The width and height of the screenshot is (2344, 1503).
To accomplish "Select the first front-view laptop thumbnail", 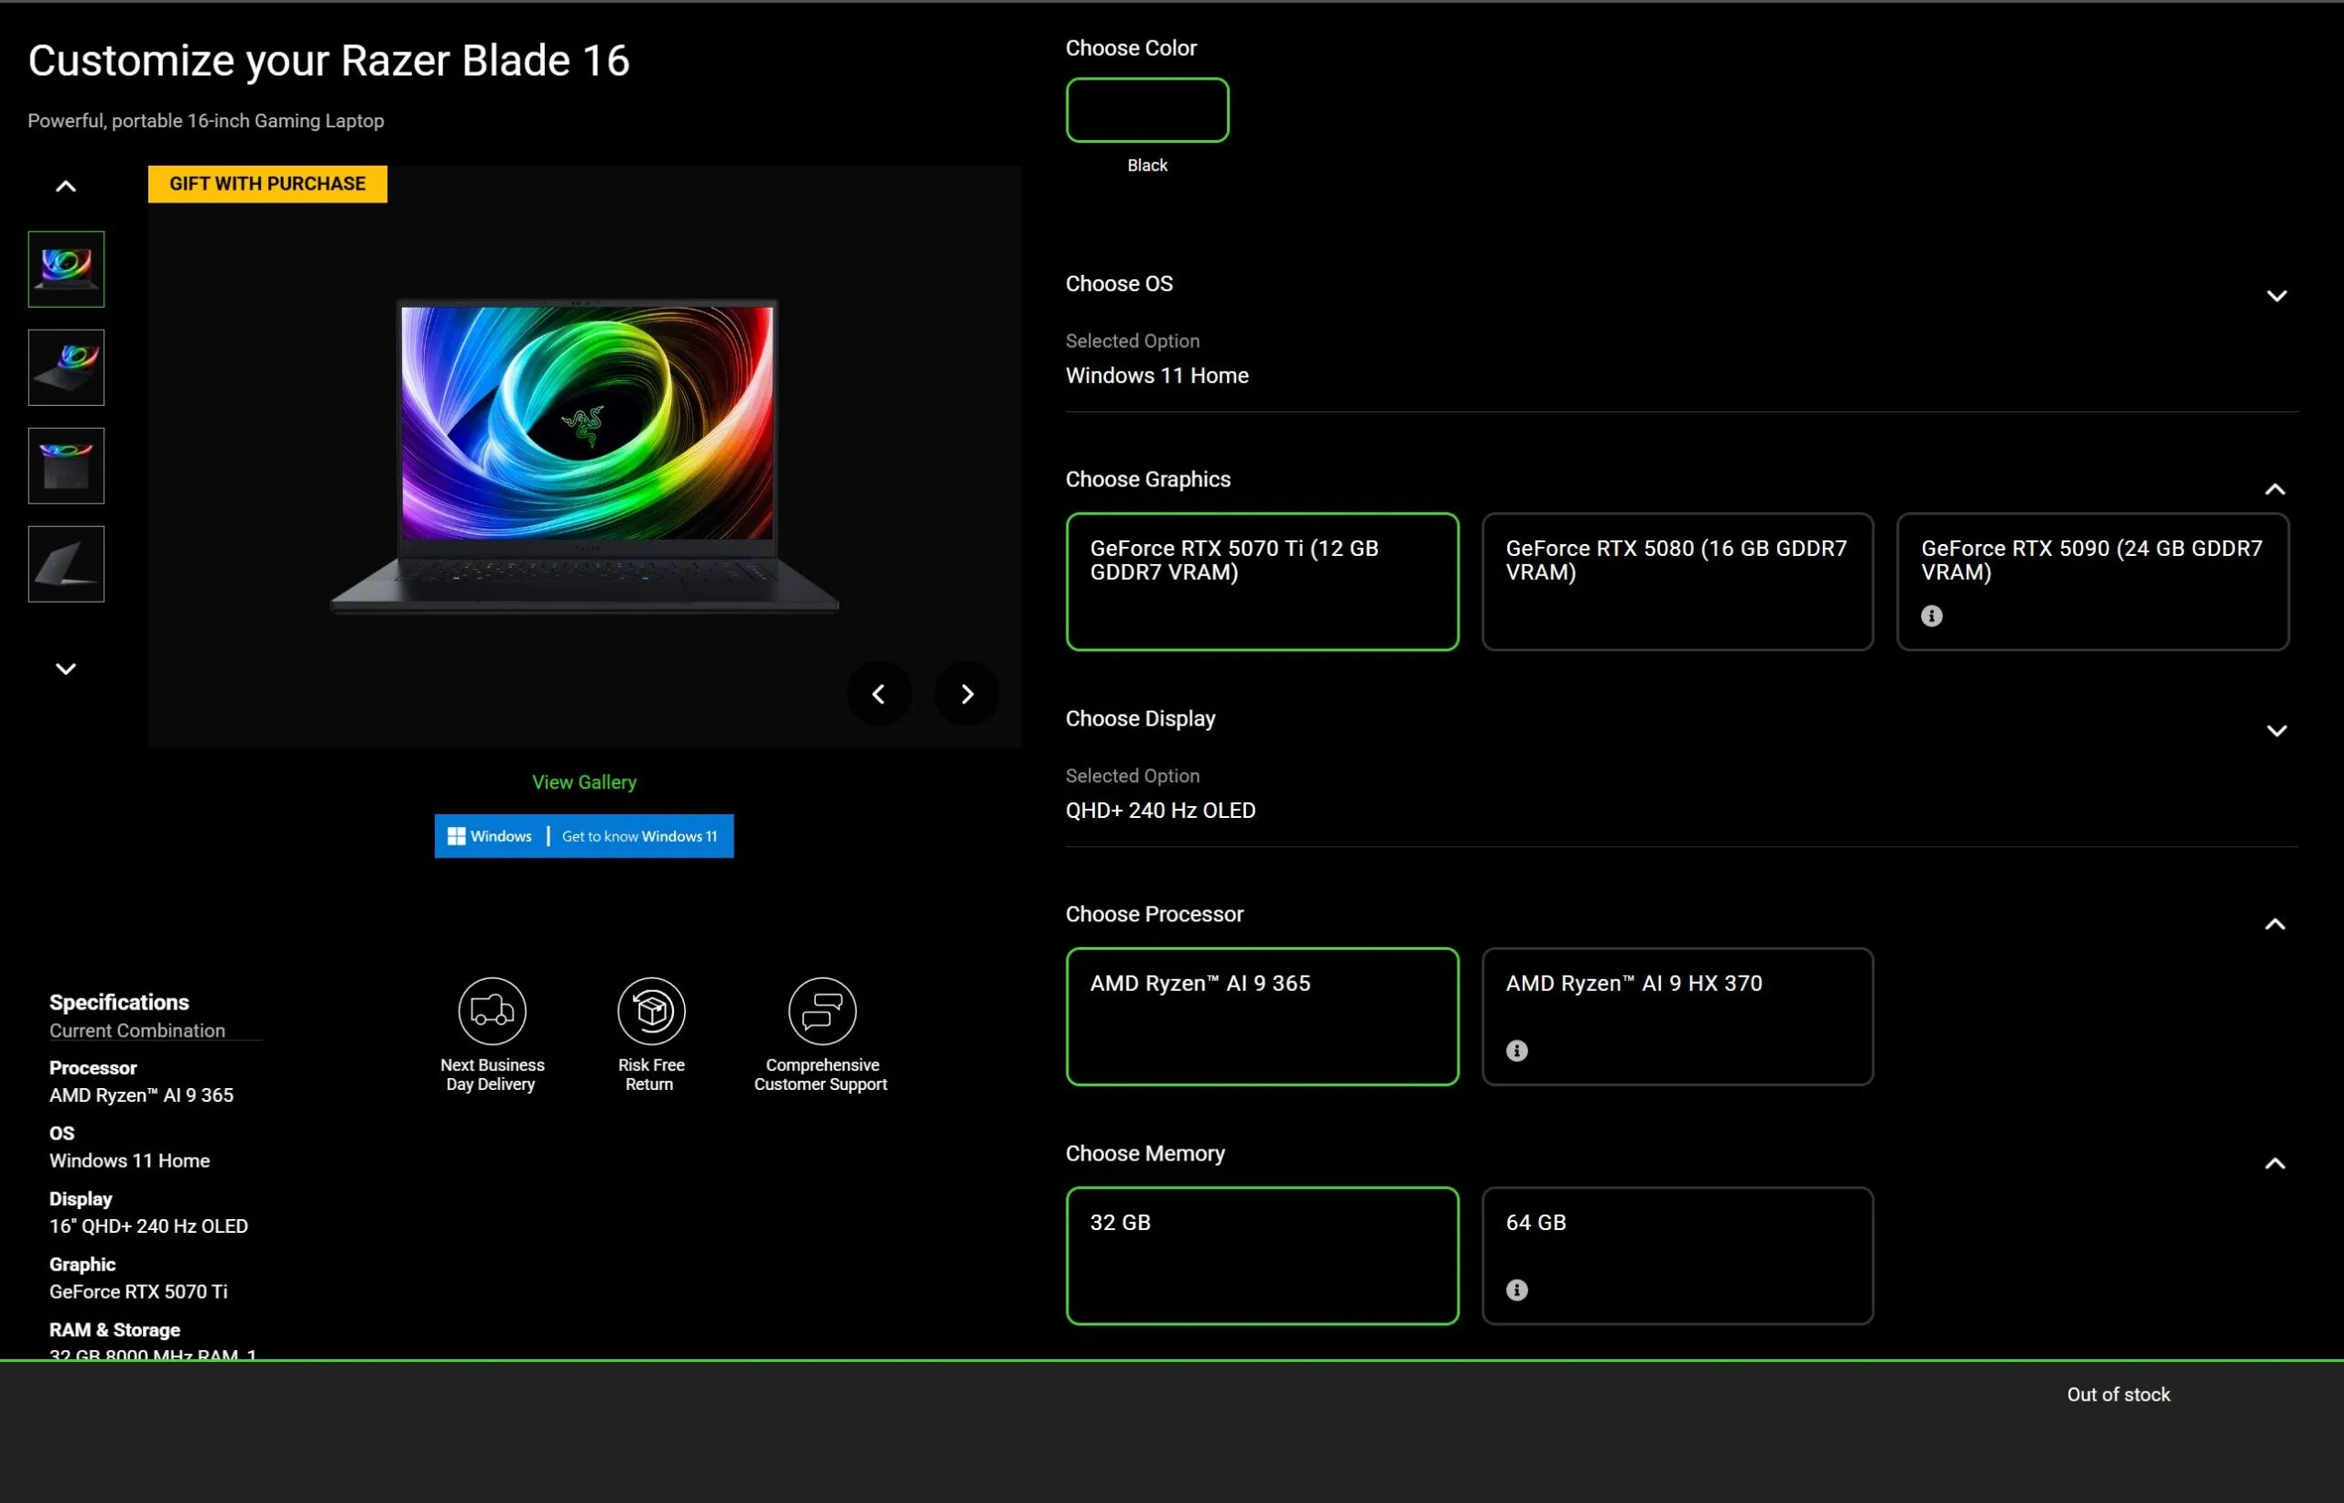I will pos(65,269).
